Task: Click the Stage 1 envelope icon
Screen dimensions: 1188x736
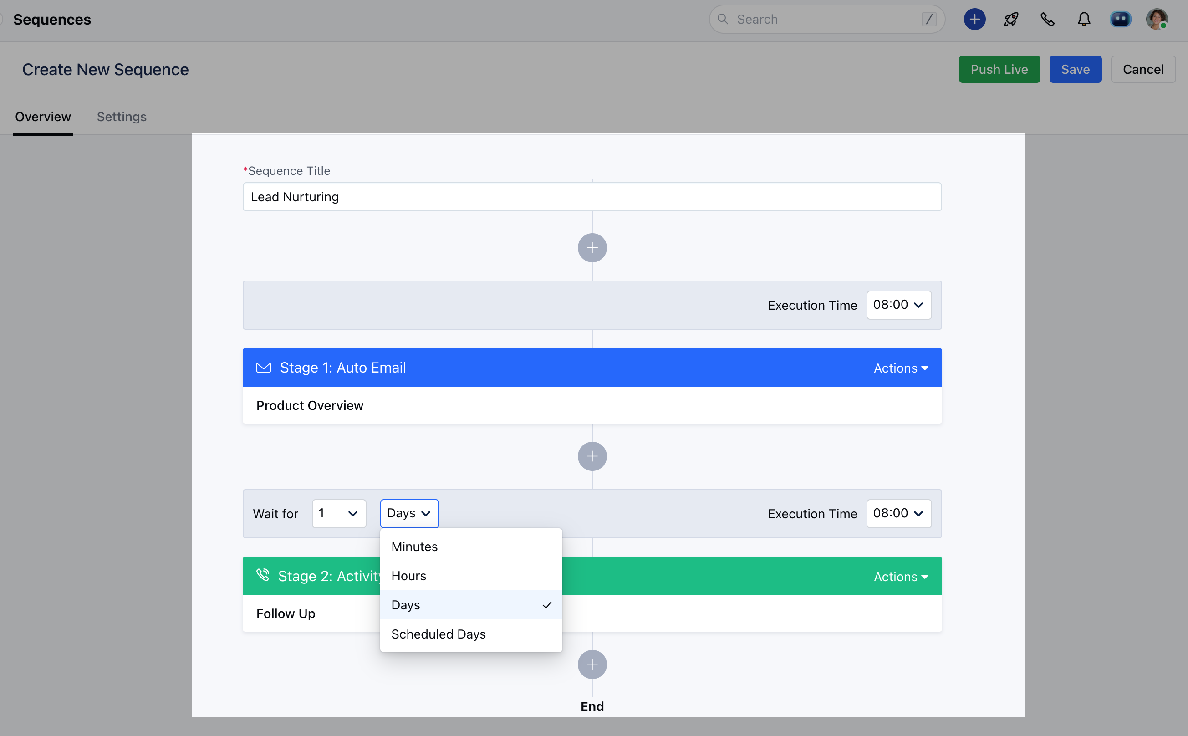Action: pos(263,368)
